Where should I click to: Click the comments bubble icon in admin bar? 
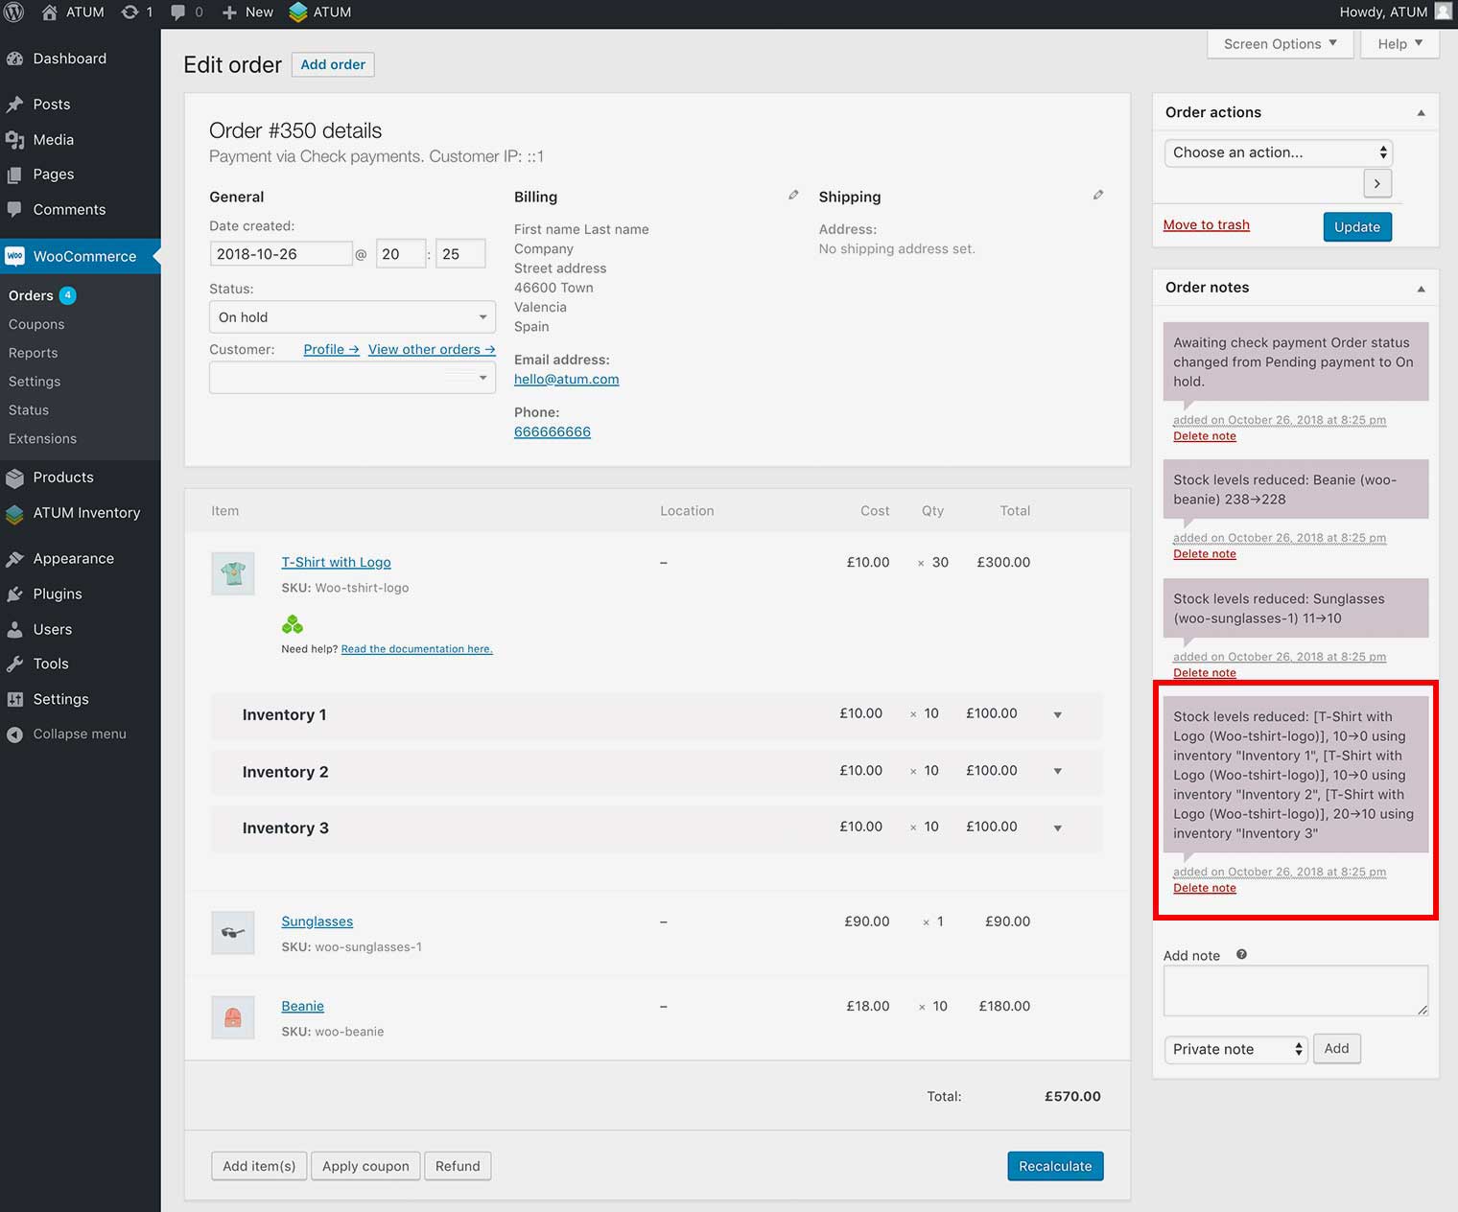(x=178, y=12)
